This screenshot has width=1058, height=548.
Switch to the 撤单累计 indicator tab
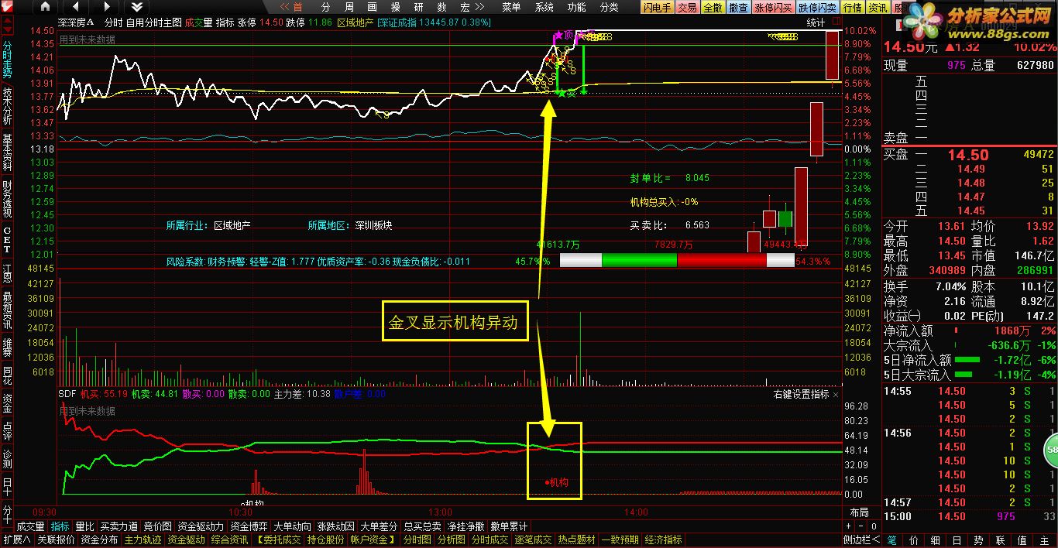coord(509,526)
